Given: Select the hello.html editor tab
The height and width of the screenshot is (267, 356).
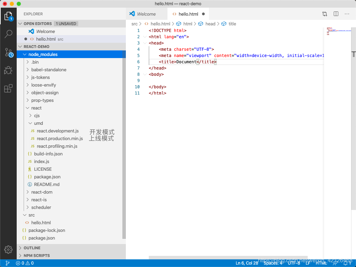Looking at the screenshot, I should tap(188, 14).
